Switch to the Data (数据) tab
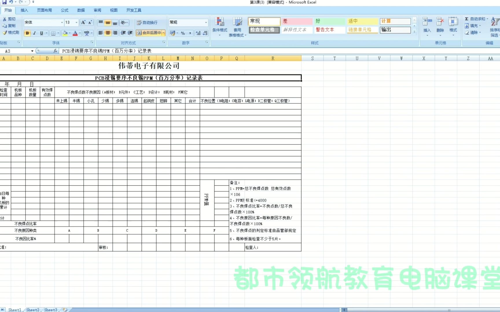 click(x=81, y=10)
